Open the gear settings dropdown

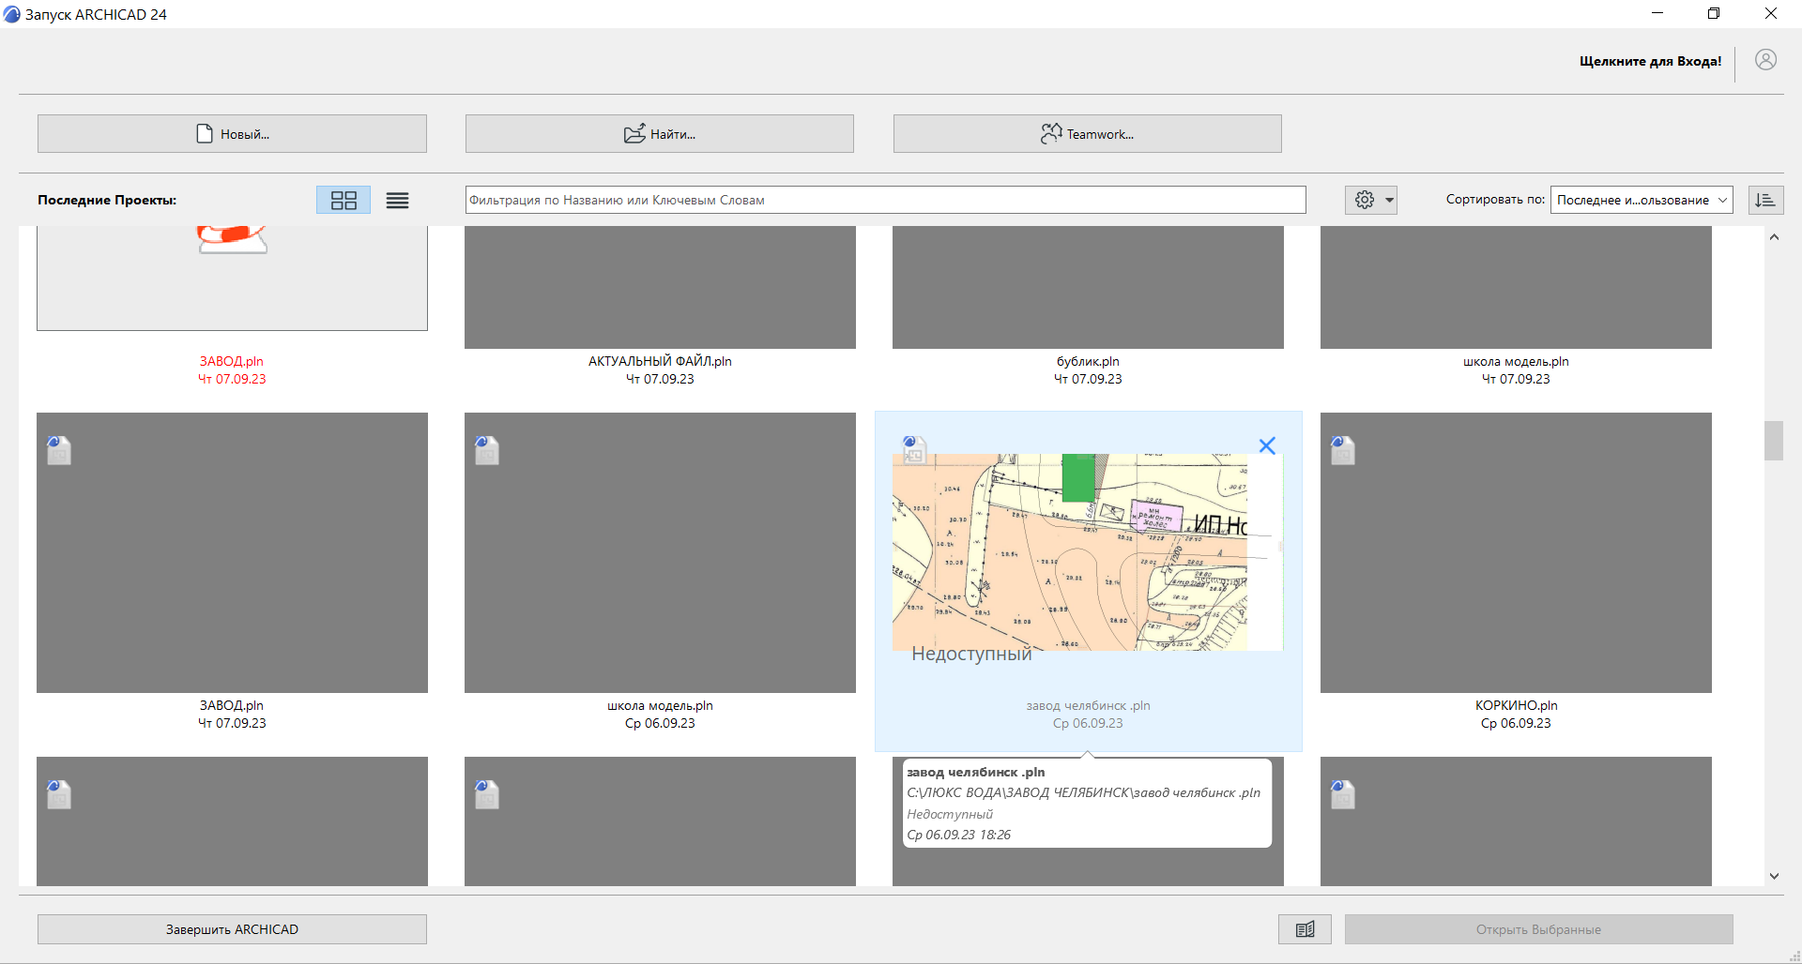(x=1371, y=200)
